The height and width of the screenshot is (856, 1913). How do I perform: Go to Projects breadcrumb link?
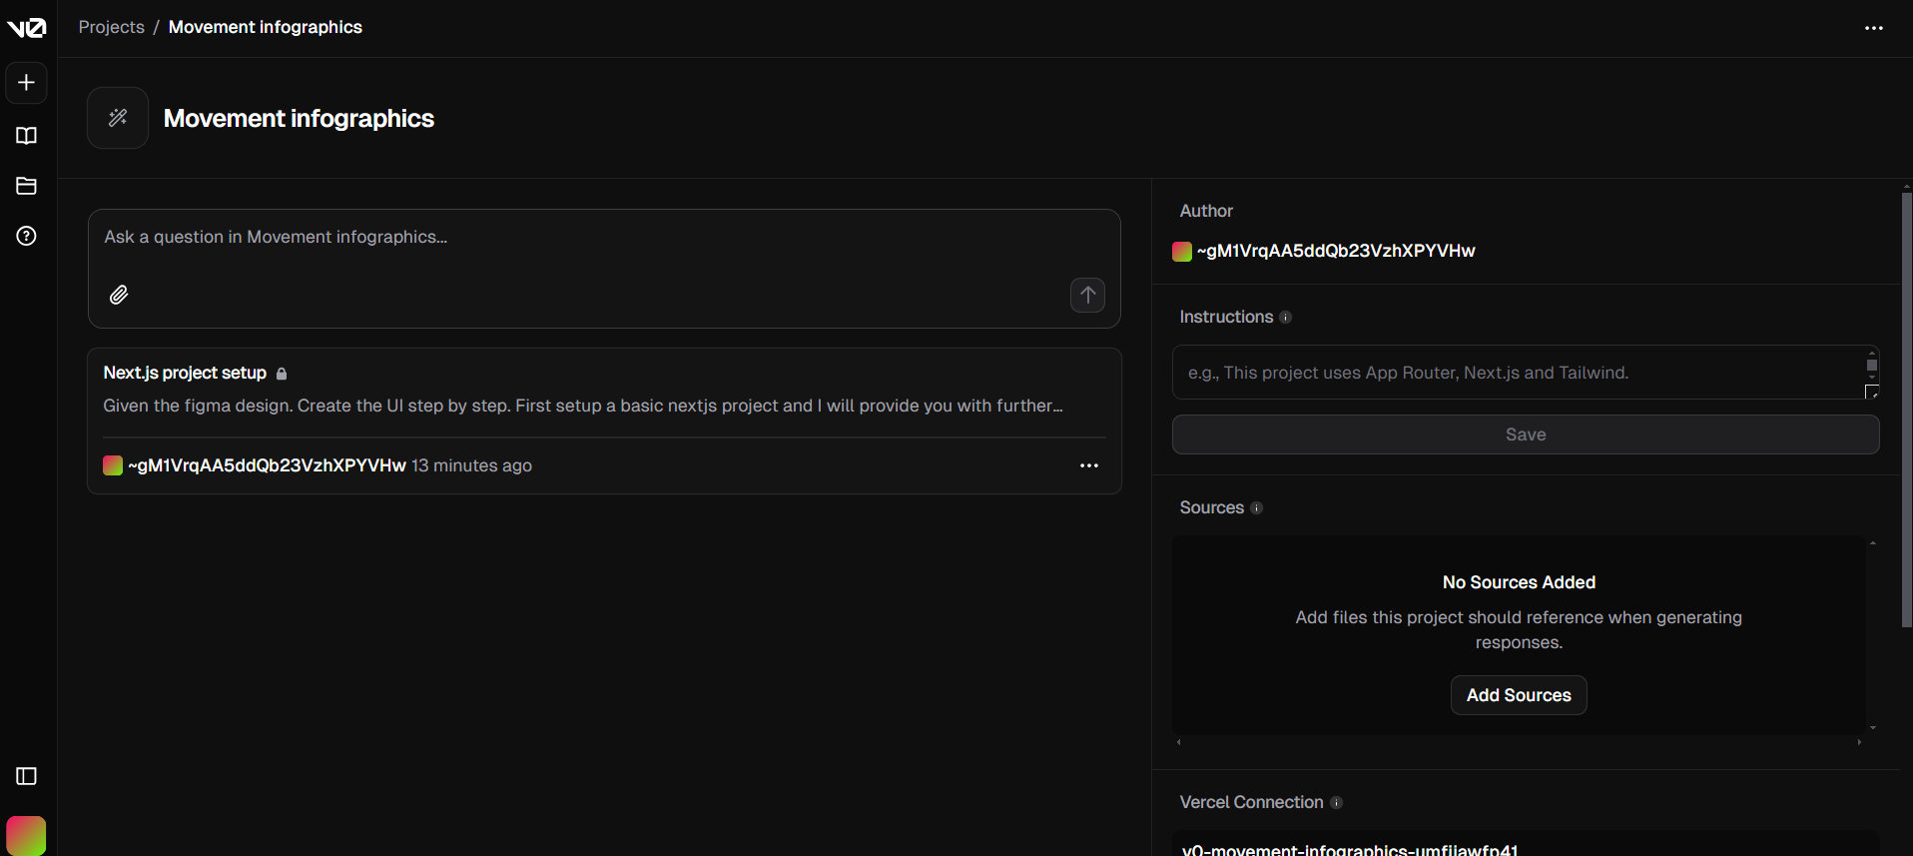point(112,27)
